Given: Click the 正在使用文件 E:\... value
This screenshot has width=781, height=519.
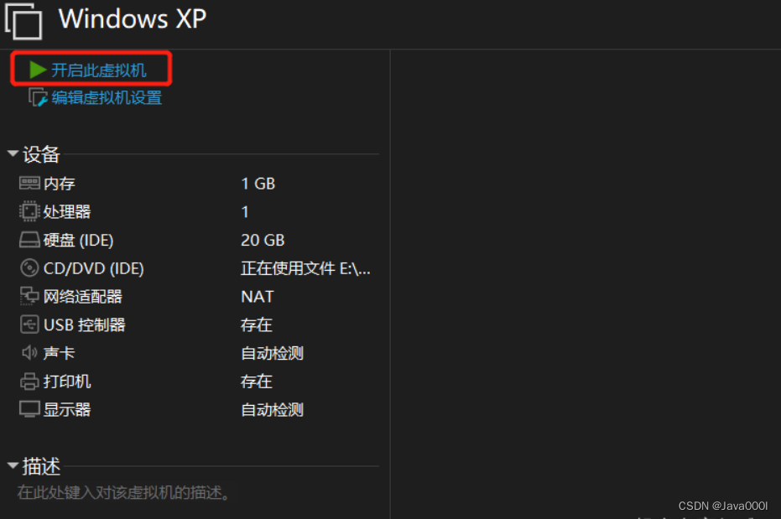Looking at the screenshot, I should click(x=306, y=268).
